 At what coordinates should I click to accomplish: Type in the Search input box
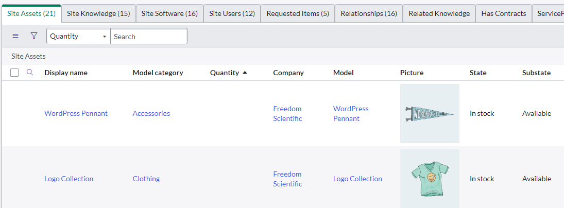(x=148, y=37)
